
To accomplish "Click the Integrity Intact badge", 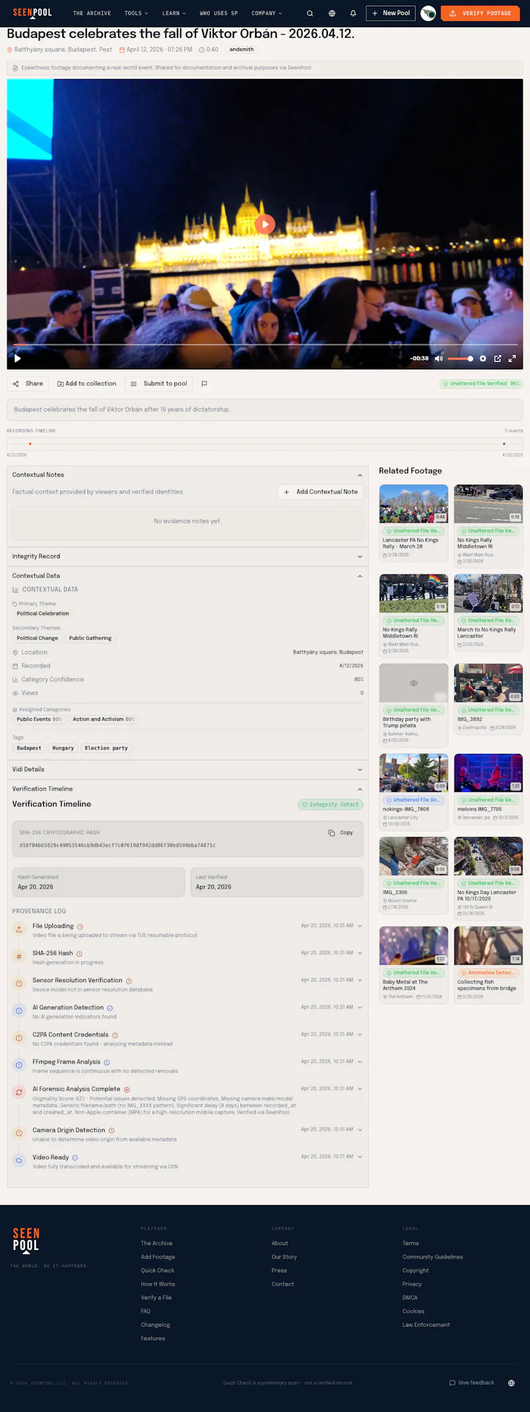I will pyautogui.click(x=331, y=804).
